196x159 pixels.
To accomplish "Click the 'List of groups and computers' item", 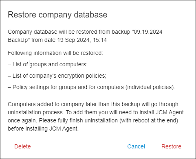I will (x=50, y=64).
